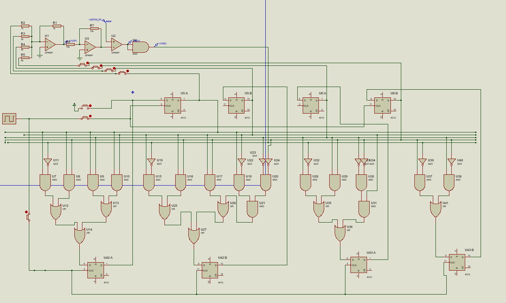
Task: Select AND gate U18
Action: pyautogui.click(x=239, y=182)
